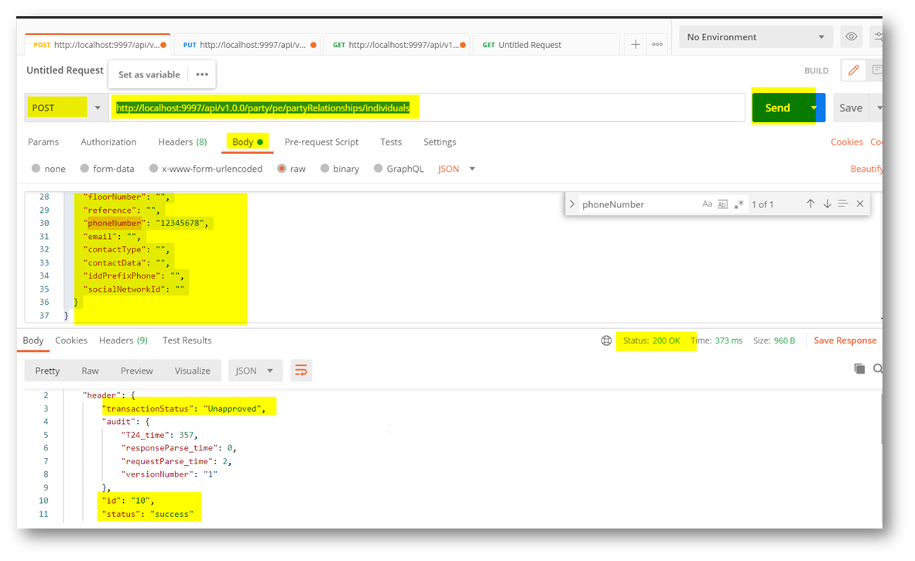The image size is (915, 561).
Task: Select the form-data body type
Action: tap(107, 169)
